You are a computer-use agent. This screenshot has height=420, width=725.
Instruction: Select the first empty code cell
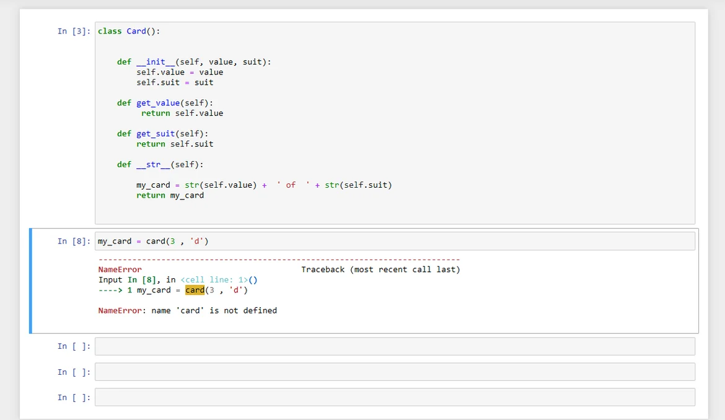[x=394, y=346]
